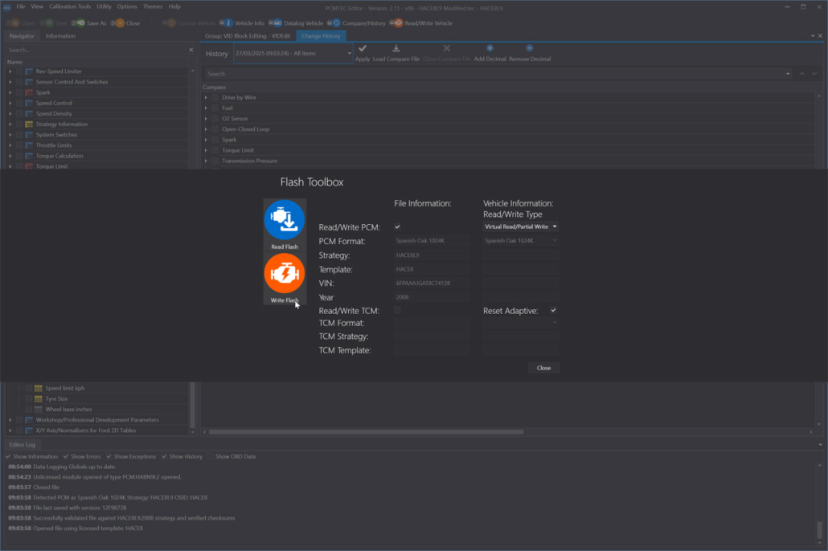Switch to Group: VID Block Editing tab
This screenshot has height=551, width=828.
click(x=248, y=36)
